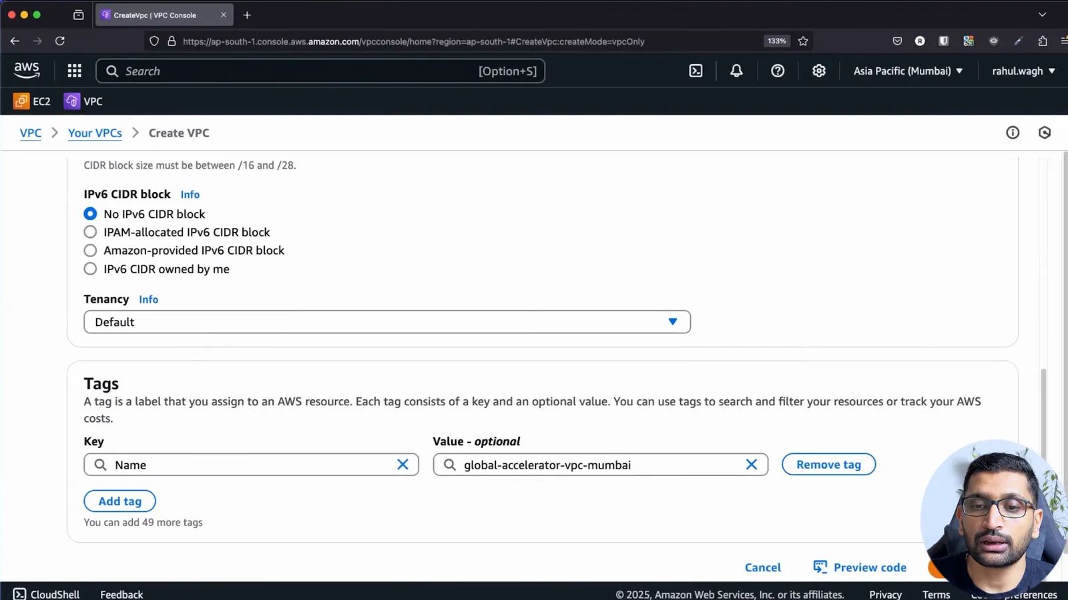Open Info link next to Tenancy
1068x600 pixels.
(148, 299)
